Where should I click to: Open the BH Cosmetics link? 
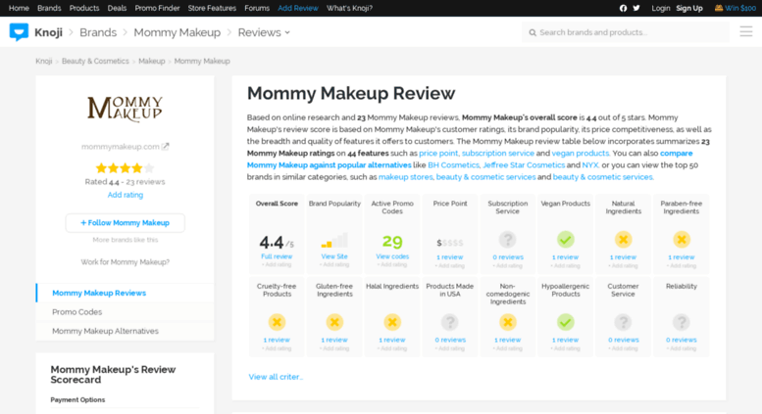pyautogui.click(x=453, y=165)
